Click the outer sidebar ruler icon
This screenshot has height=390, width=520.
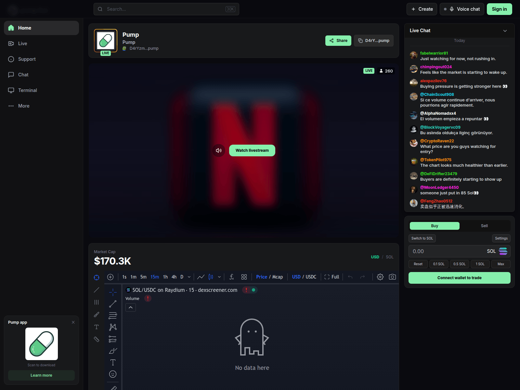click(x=97, y=339)
